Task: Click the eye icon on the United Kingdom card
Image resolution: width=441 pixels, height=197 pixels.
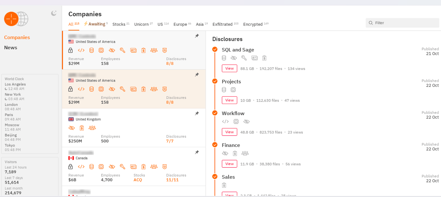Action: [72, 128]
